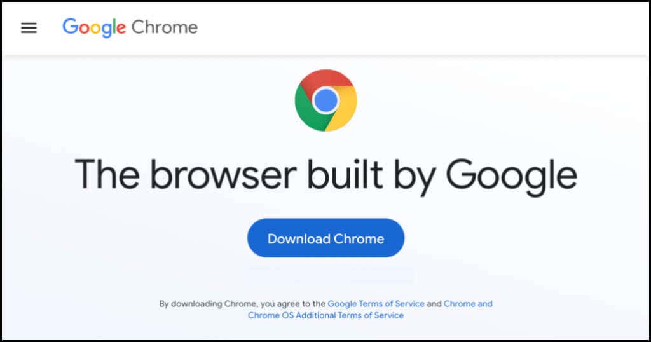Viewport: 651px width, 342px height.
Task: Click the red segment of Chrome logo
Action: 326,81
